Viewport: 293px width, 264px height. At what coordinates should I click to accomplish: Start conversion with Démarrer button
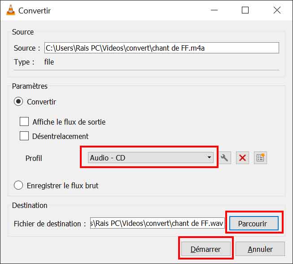pyautogui.click(x=206, y=249)
